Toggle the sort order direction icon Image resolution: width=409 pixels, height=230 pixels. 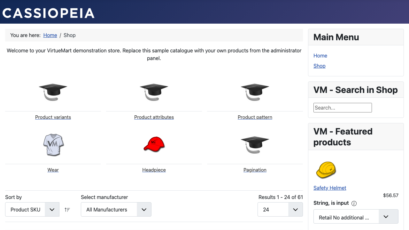(x=67, y=210)
